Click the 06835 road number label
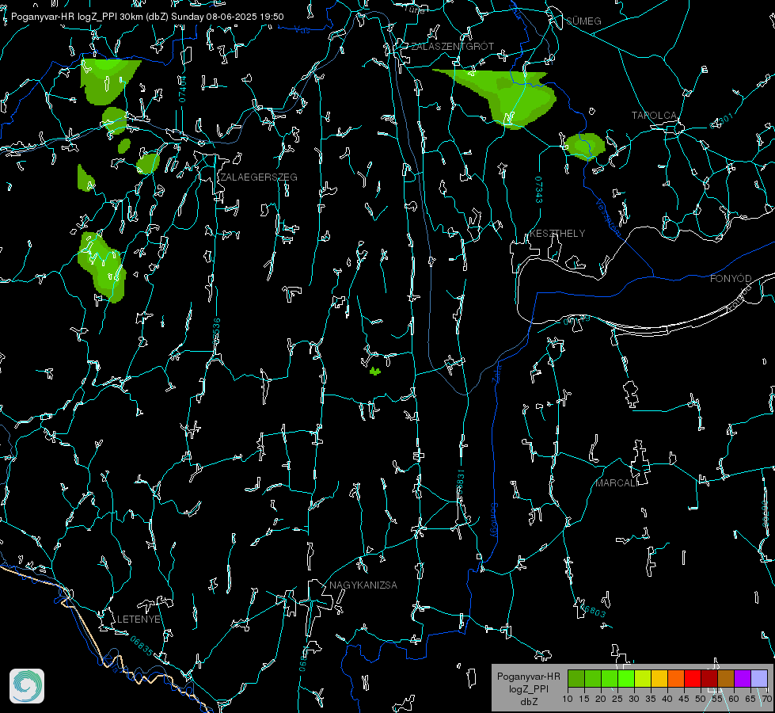Viewport: 775px width, 713px height. click(142, 646)
